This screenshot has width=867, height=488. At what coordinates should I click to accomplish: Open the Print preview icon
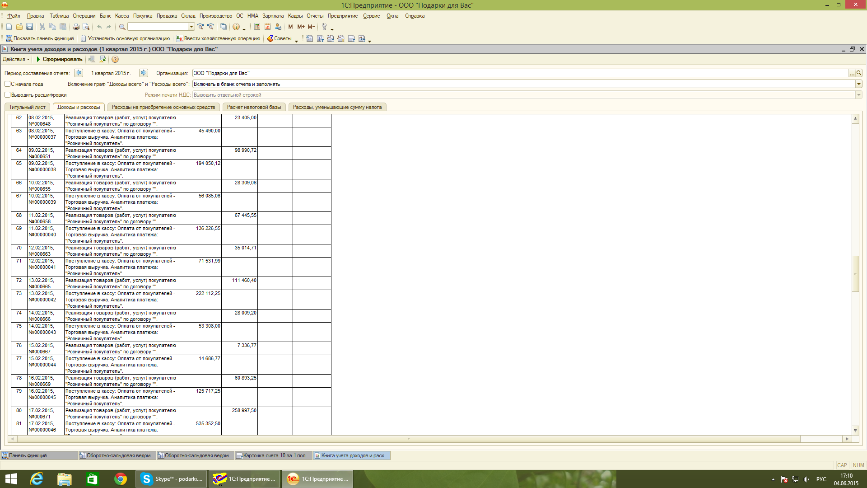[x=86, y=27]
